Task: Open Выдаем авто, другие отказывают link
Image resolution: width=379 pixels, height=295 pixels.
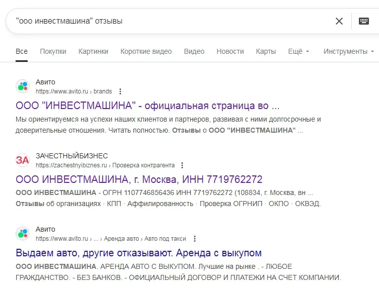Action: 138,253
